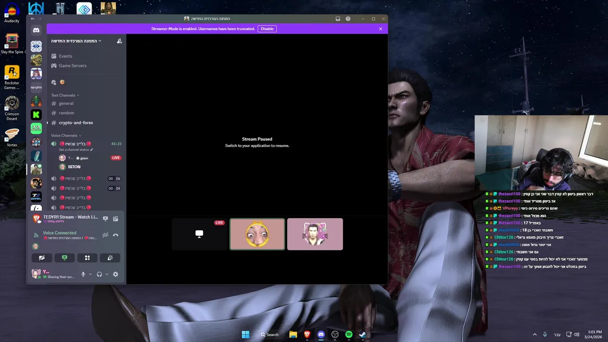The image size is (608, 342).
Task: Open Audacity desktop shortcut
Action: (x=12, y=13)
